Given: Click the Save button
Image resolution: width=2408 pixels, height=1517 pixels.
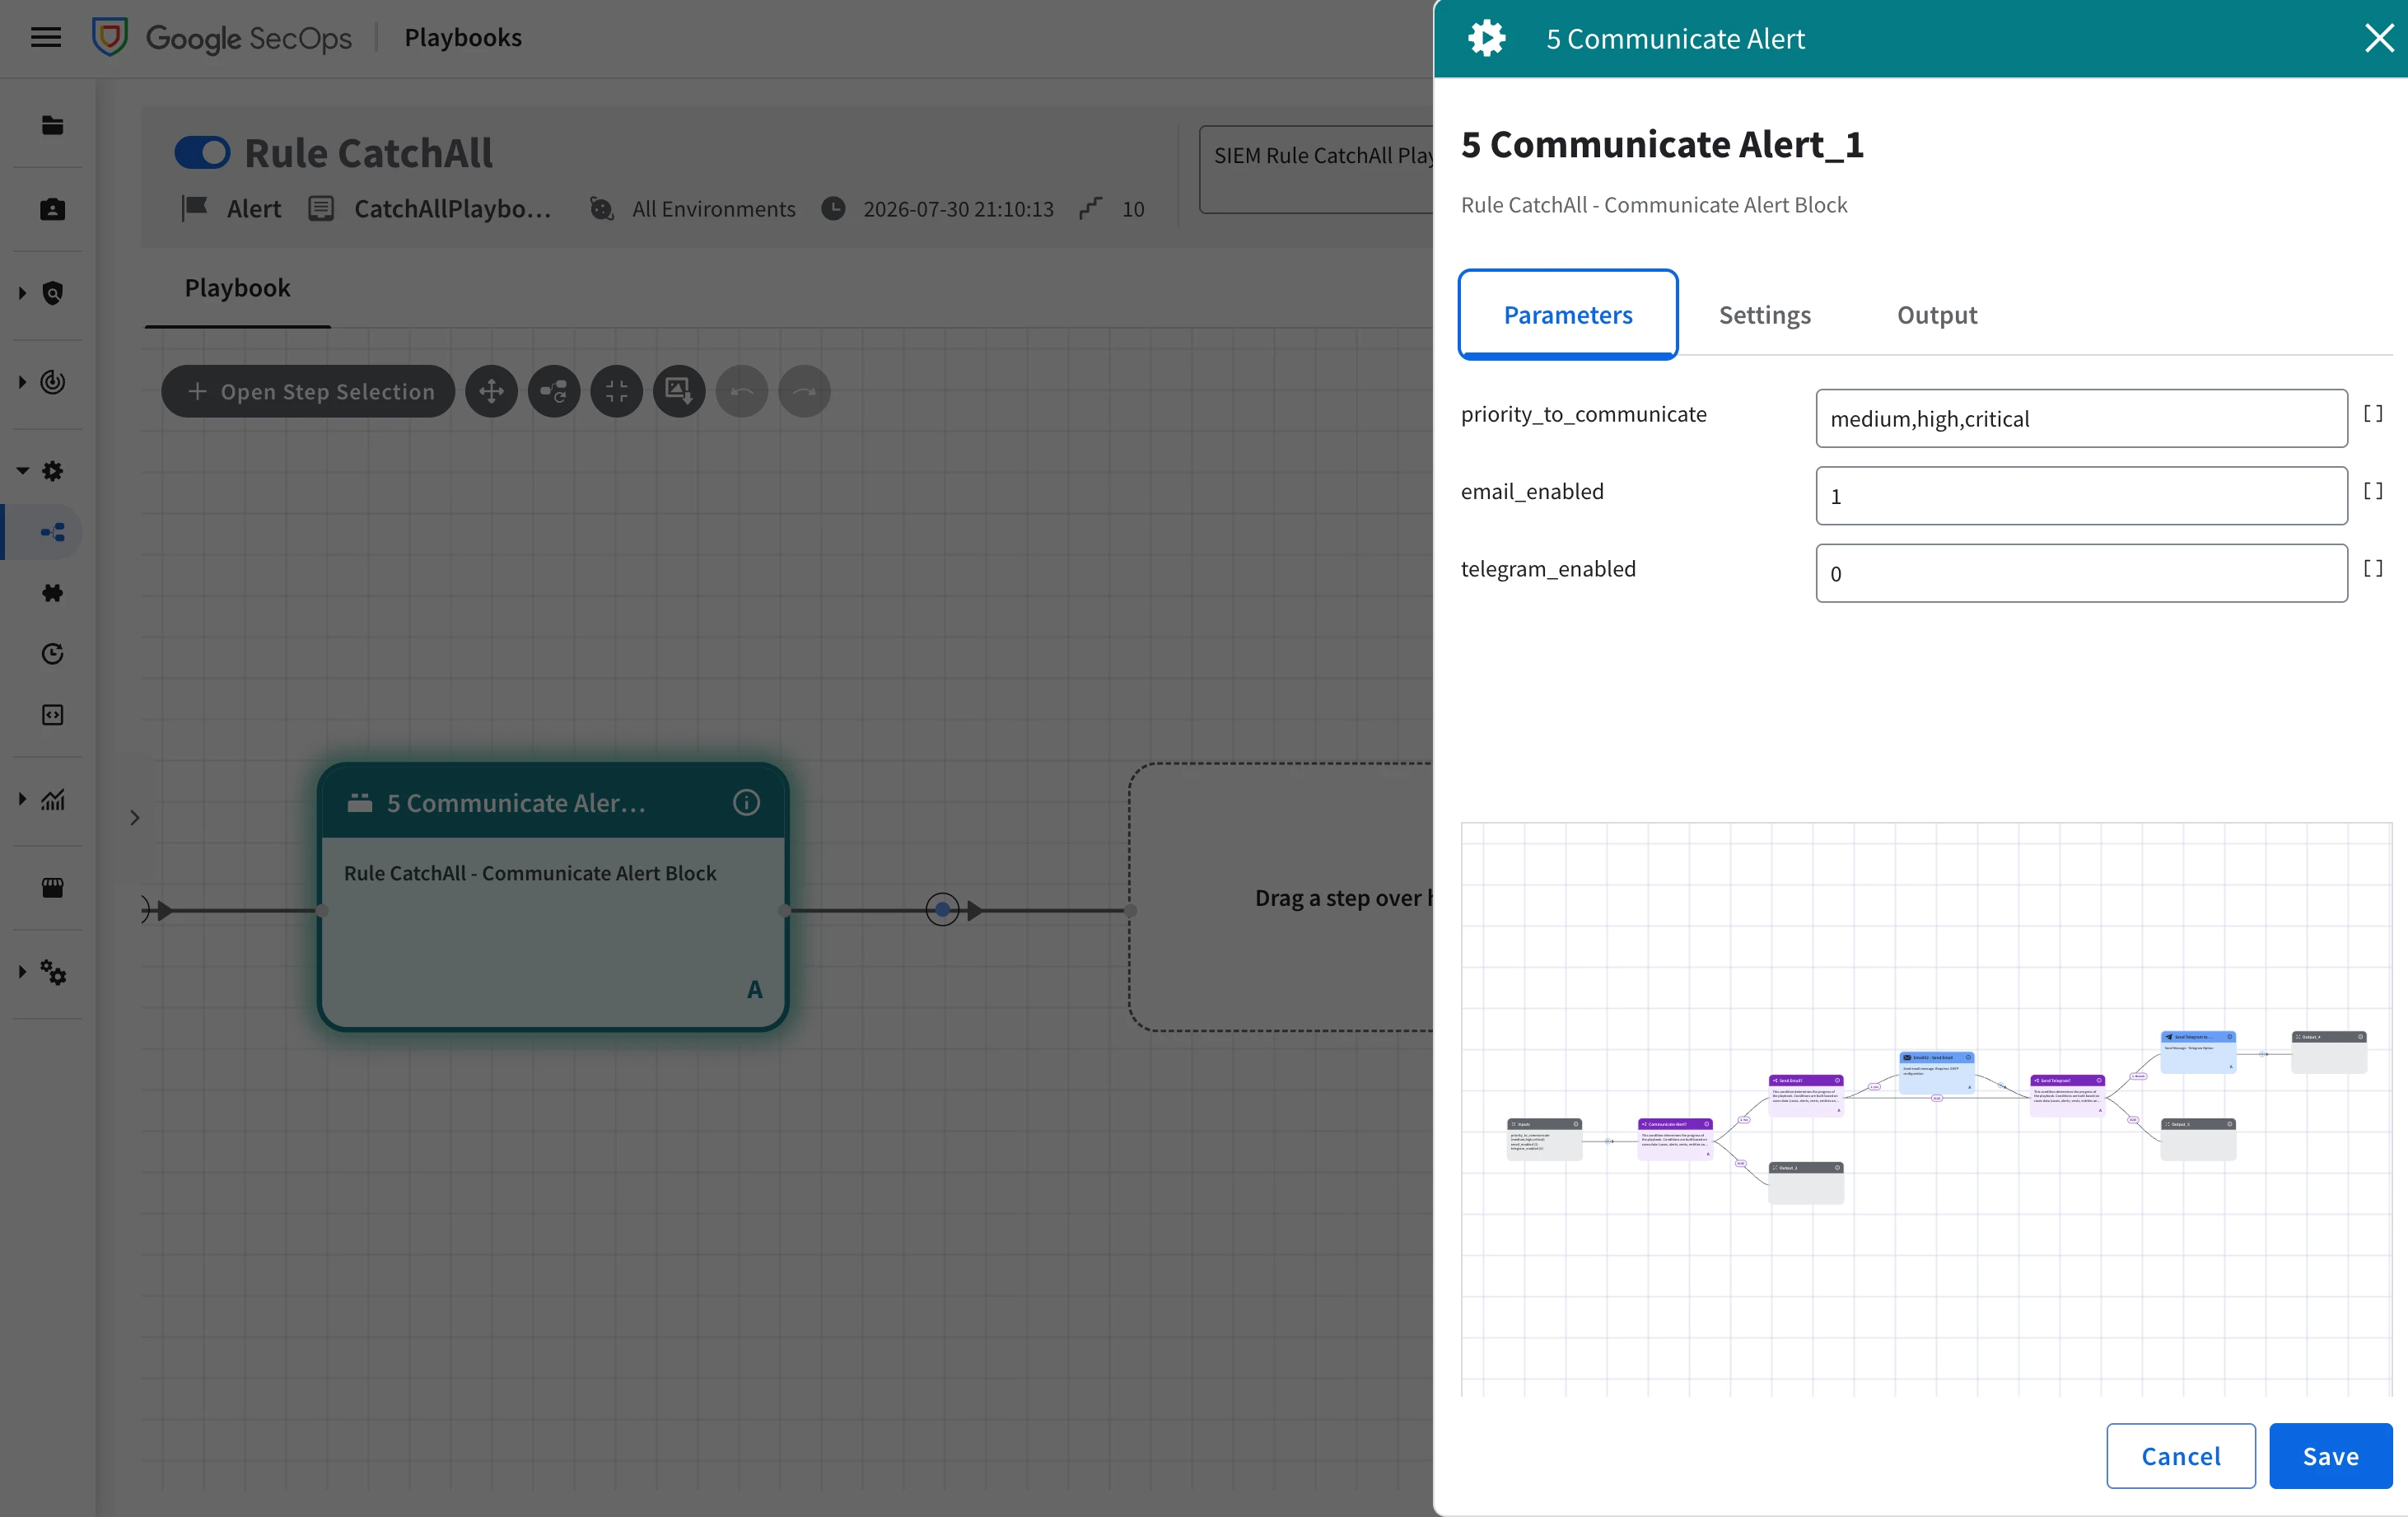Looking at the screenshot, I should tap(2330, 1456).
